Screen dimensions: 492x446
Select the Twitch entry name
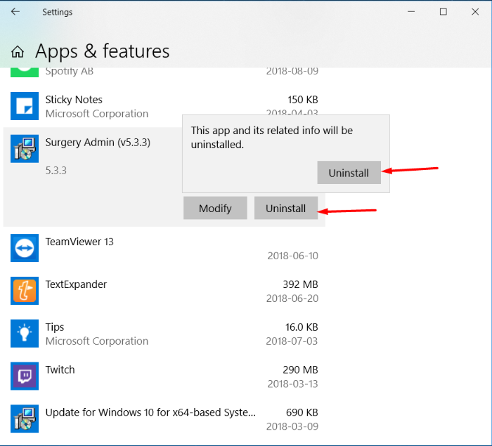pyautogui.click(x=60, y=369)
